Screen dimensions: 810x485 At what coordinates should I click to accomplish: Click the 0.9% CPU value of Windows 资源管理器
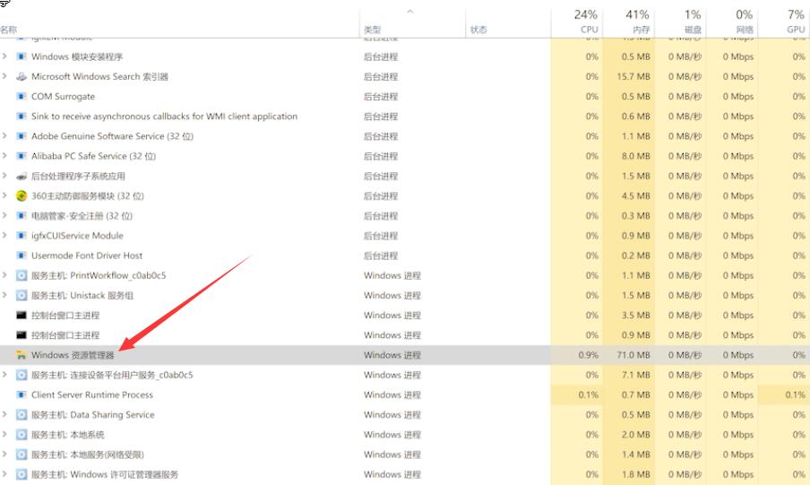(x=589, y=355)
